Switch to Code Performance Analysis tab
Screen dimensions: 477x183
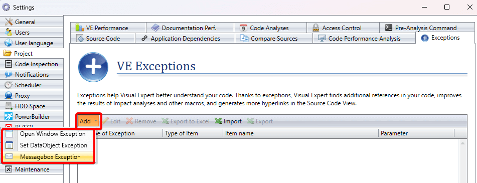[364, 38]
